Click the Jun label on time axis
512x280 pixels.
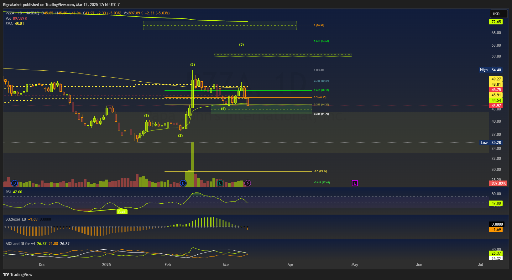tap(419, 265)
